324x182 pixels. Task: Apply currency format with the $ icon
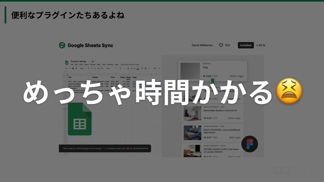[89, 68]
